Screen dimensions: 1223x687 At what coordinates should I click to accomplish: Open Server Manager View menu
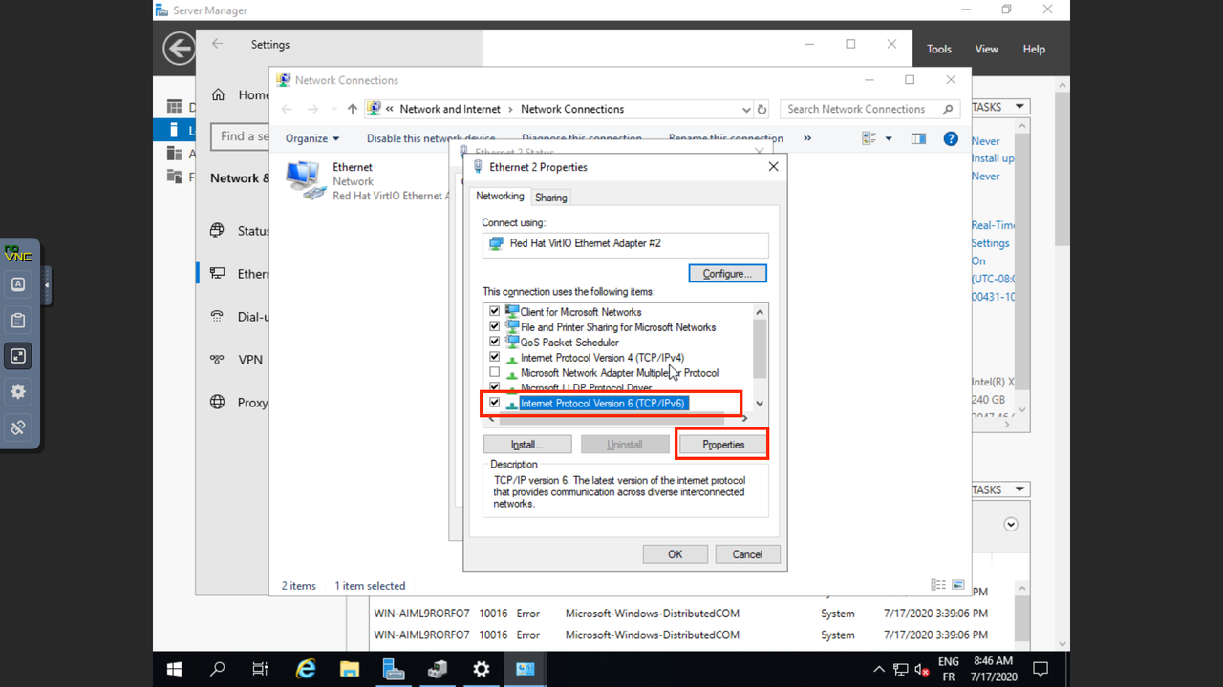[x=987, y=49]
